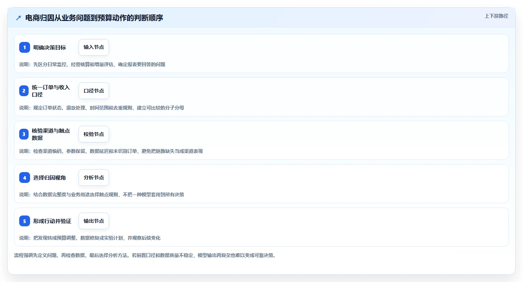Select step number 3 badge

[25, 134]
